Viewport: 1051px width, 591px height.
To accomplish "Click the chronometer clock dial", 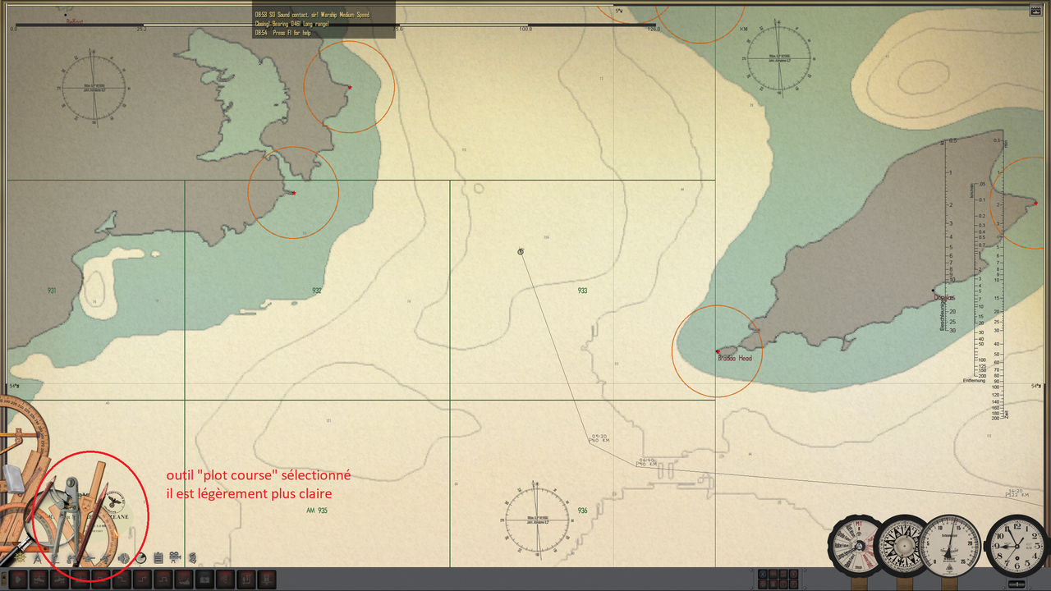I will [1017, 545].
